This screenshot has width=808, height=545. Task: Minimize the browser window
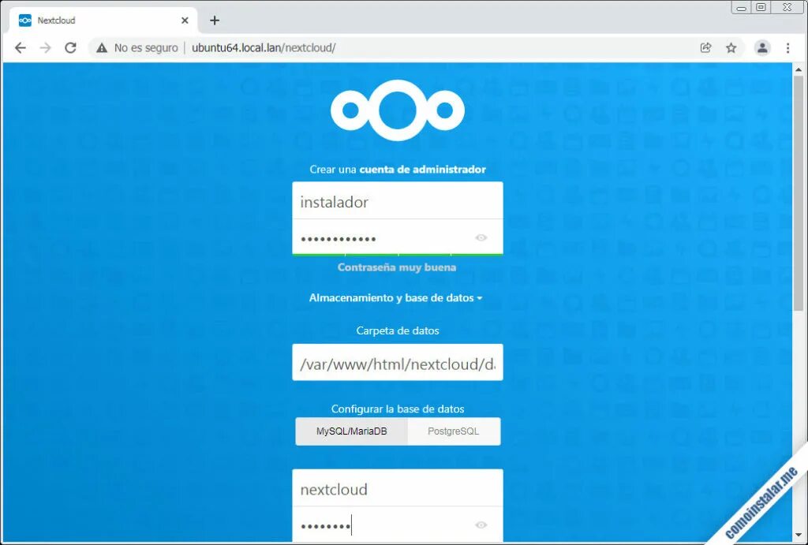coord(742,8)
